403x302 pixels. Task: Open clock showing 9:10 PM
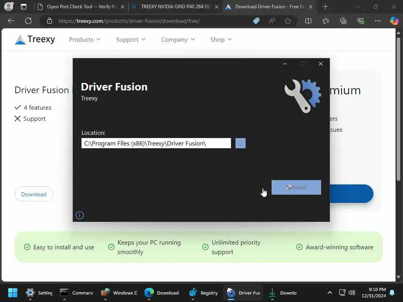point(373,293)
